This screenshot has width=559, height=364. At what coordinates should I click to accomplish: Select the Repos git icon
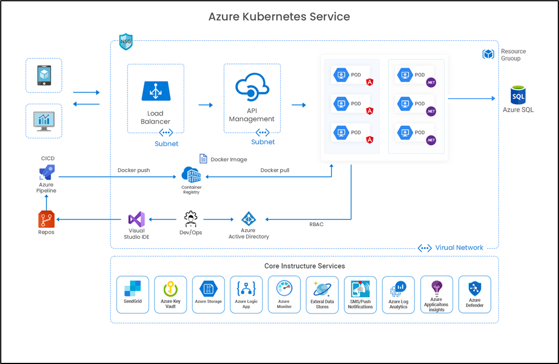pos(46,219)
